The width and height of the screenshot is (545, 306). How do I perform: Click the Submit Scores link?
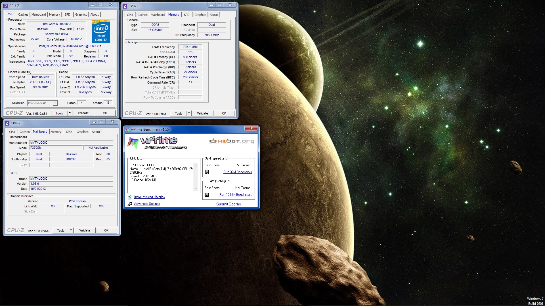[229, 204]
